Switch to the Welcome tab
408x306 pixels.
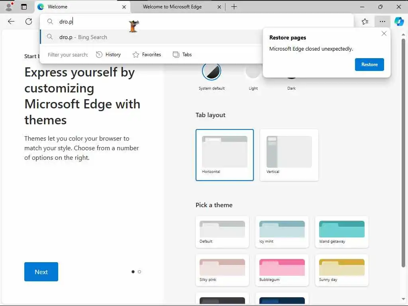(x=82, y=7)
